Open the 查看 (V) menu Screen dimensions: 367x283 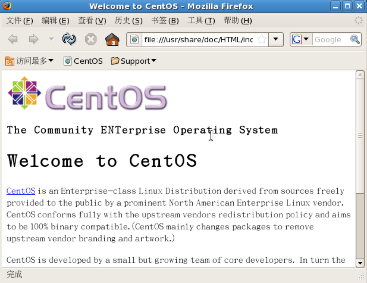[92, 21]
